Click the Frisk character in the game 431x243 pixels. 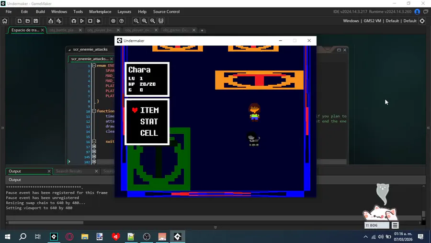click(255, 112)
